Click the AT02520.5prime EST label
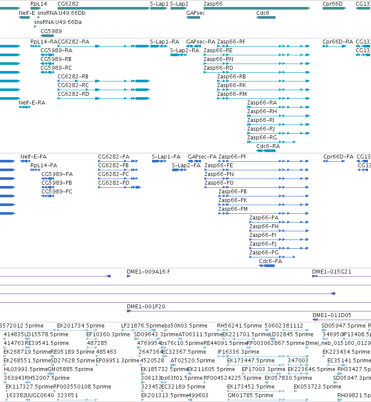Image resolution: width=371 pixels, height=402 pixels. click(192, 361)
